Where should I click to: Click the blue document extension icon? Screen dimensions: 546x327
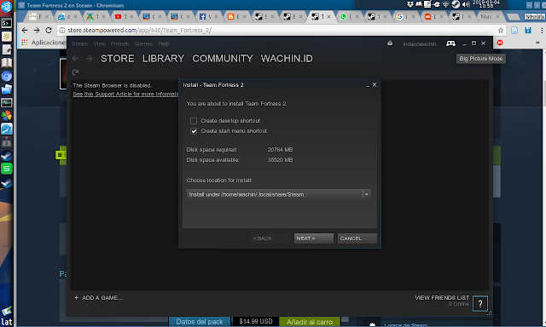pos(514,31)
